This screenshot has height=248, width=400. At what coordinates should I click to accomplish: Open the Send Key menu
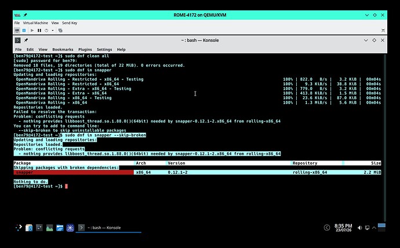(x=70, y=23)
